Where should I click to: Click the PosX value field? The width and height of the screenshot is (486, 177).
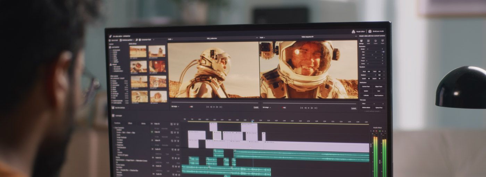tap(369, 71)
